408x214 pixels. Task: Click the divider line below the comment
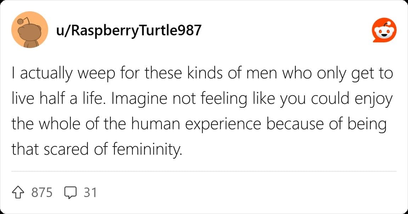[x=204, y=172]
